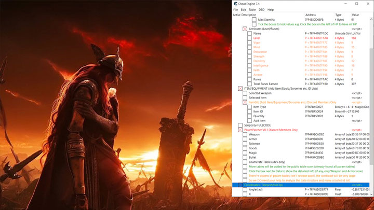Open the Table menu
Viewport: 374px width, 210px height.
click(252, 10)
